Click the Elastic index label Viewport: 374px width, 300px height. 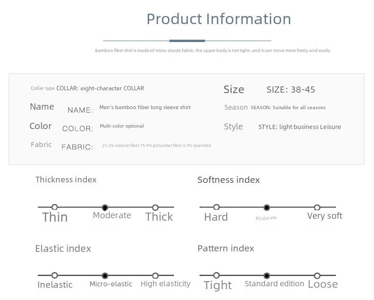click(x=63, y=249)
